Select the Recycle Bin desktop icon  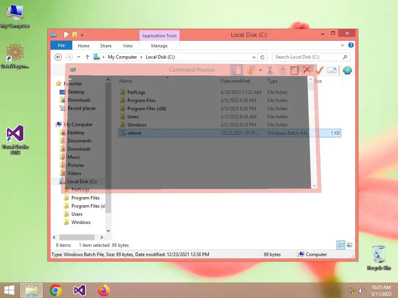[379, 258]
